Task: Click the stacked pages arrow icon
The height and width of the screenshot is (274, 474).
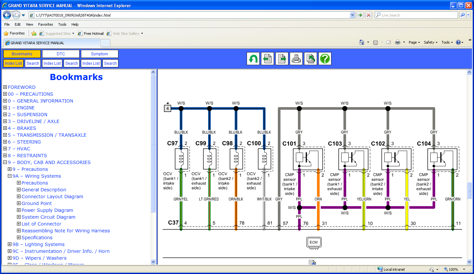Action: [x=311, y=59]
